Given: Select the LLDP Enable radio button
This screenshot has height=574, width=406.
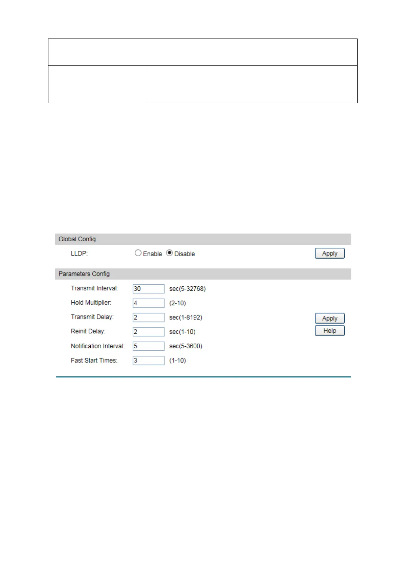Looking at the screenshot, I should coord(138,253).
